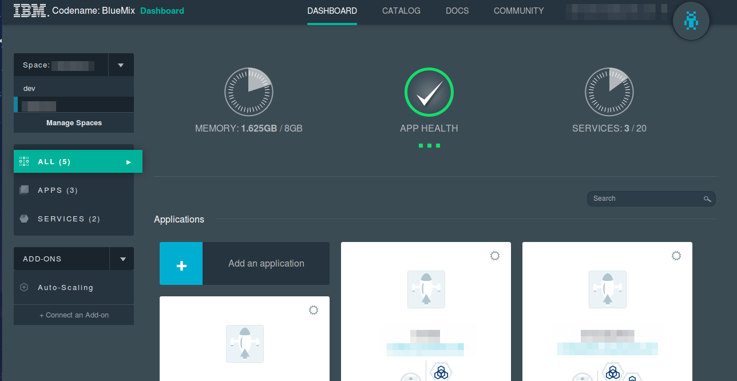Click the plus icon to add application

(x=181, y=263)
